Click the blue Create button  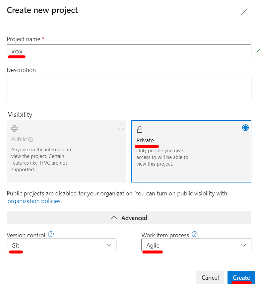[x=241, y=277]
